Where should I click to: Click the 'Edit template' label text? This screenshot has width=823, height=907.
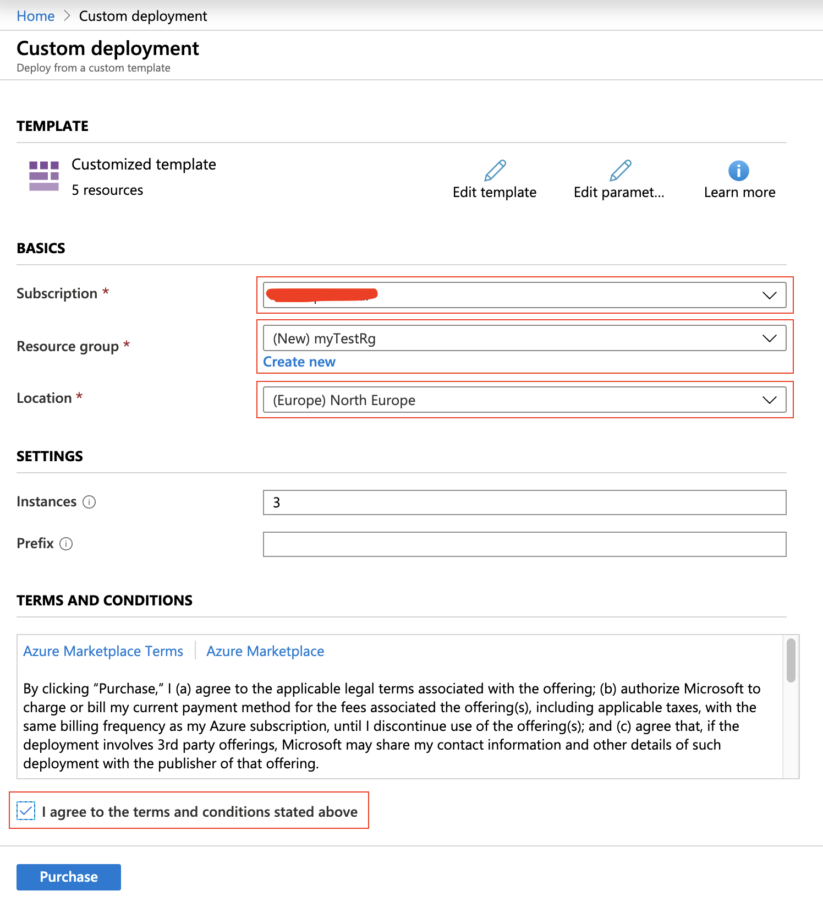(x=495, y=192)
